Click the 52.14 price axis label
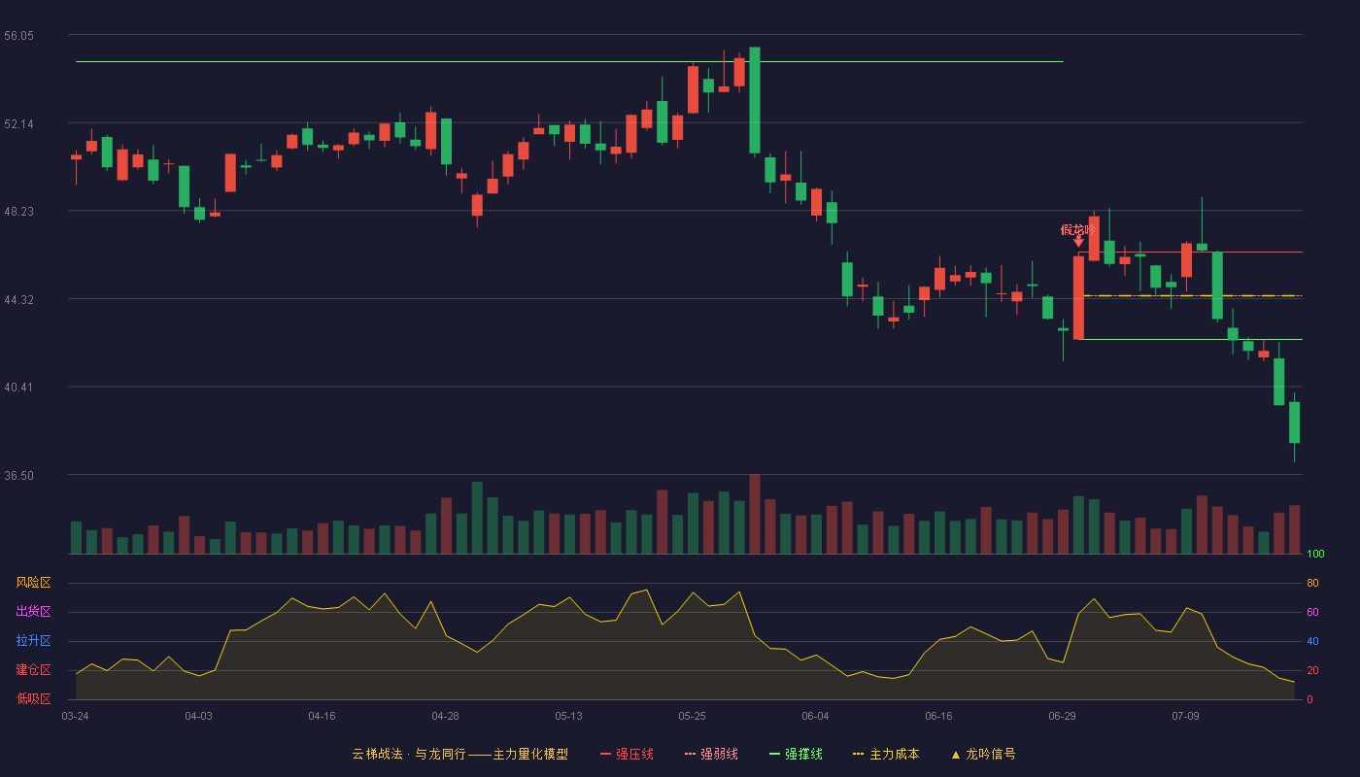This screenshot has width=1360, height=777. [x=18, y=124]
